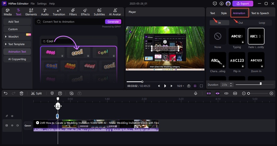
Task: Step to previous frame
Action: coord(159,86)
